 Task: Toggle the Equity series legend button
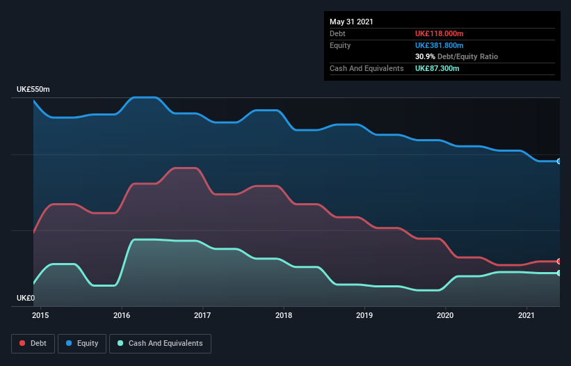point(82,344)
